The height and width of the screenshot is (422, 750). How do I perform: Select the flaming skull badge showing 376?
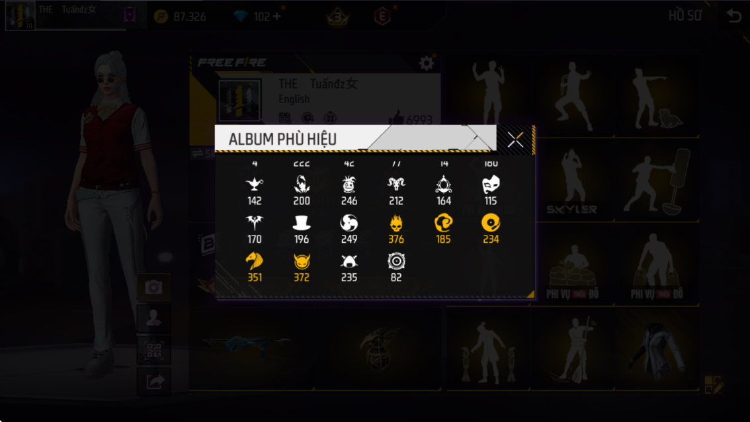pos(396,229)
